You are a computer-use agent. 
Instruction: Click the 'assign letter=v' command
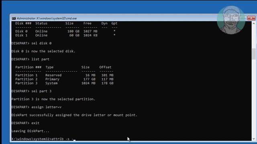tap(37, 107)
